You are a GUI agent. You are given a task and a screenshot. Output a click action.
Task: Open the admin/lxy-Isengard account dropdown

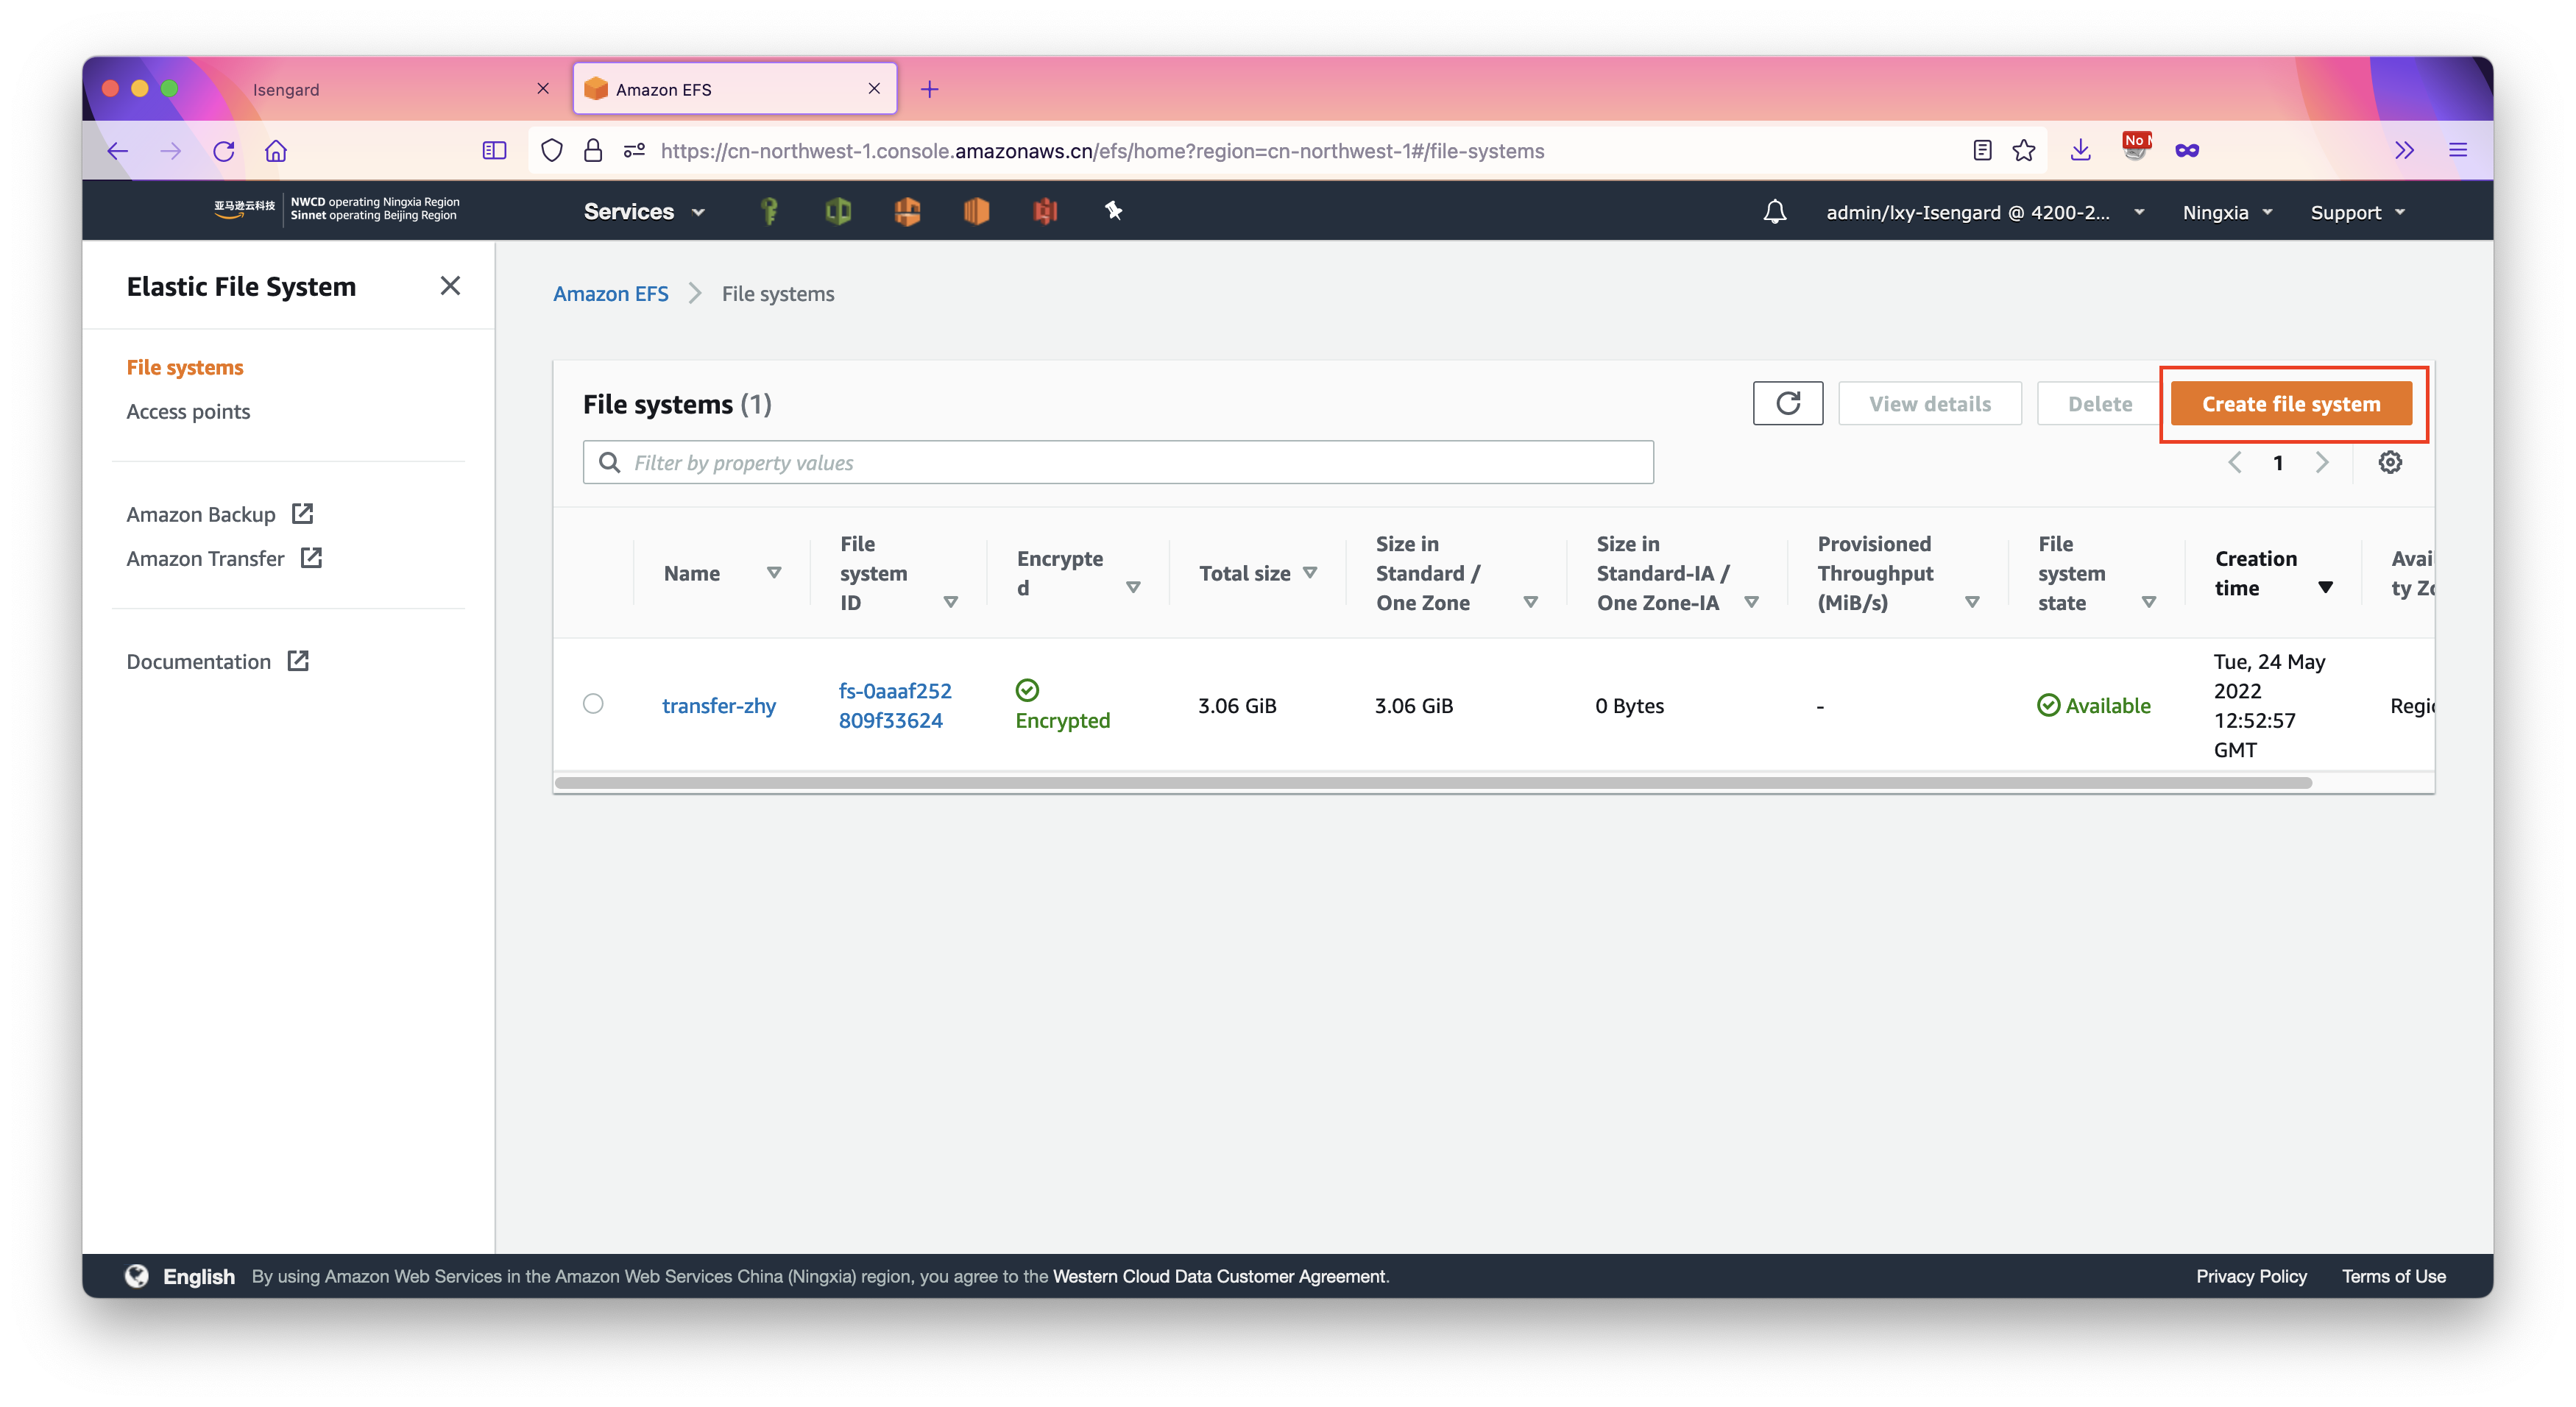click(1985, 213)
